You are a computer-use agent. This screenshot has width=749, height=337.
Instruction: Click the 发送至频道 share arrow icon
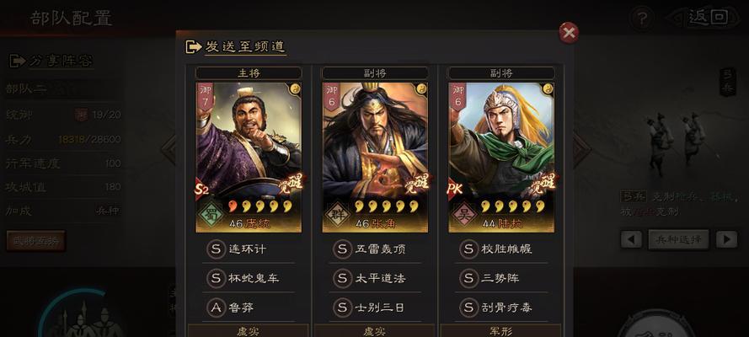[x=193, y=47]
